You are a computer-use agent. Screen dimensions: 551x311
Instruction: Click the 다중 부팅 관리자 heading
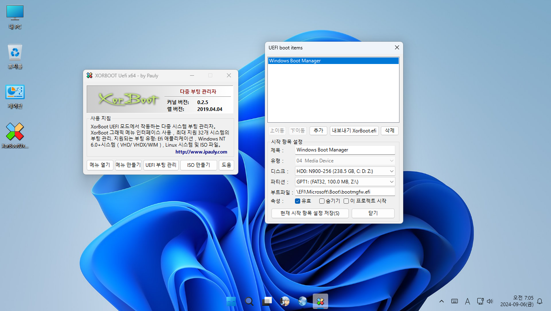coord(198,92)
